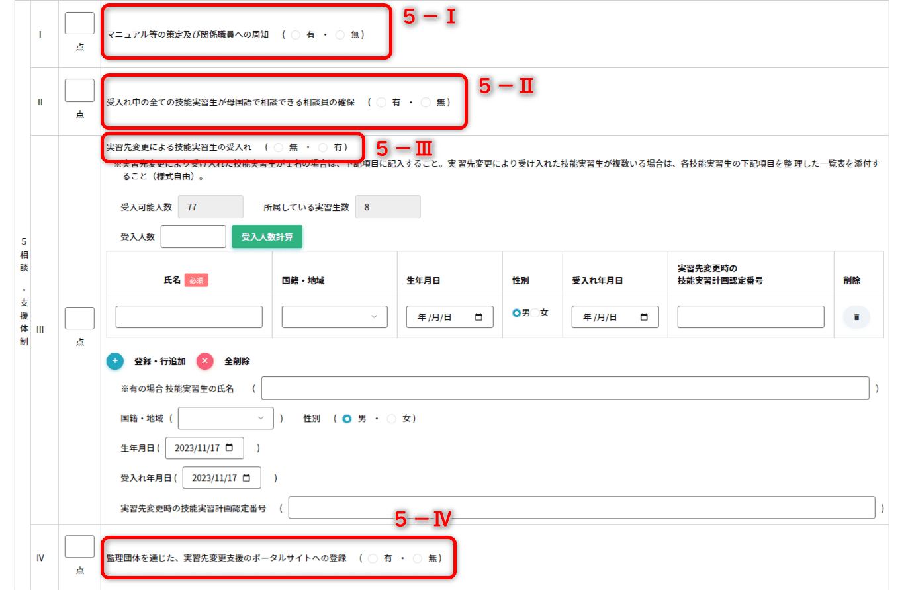Select 有 for マニュアル等の策定 item
Image resolution: width=906 pixels, height=590 pixels.
tap(296, 35)
